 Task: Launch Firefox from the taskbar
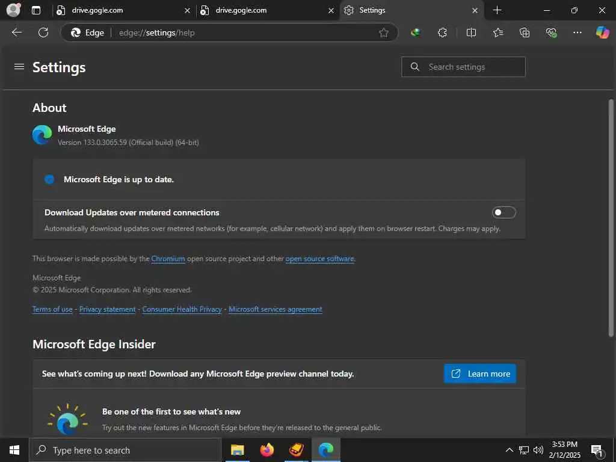click(267, 450)
